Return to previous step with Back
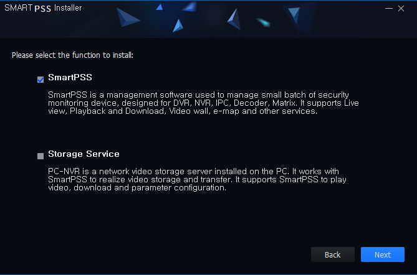The image size is (417, 275). click(x=333, y=254)
